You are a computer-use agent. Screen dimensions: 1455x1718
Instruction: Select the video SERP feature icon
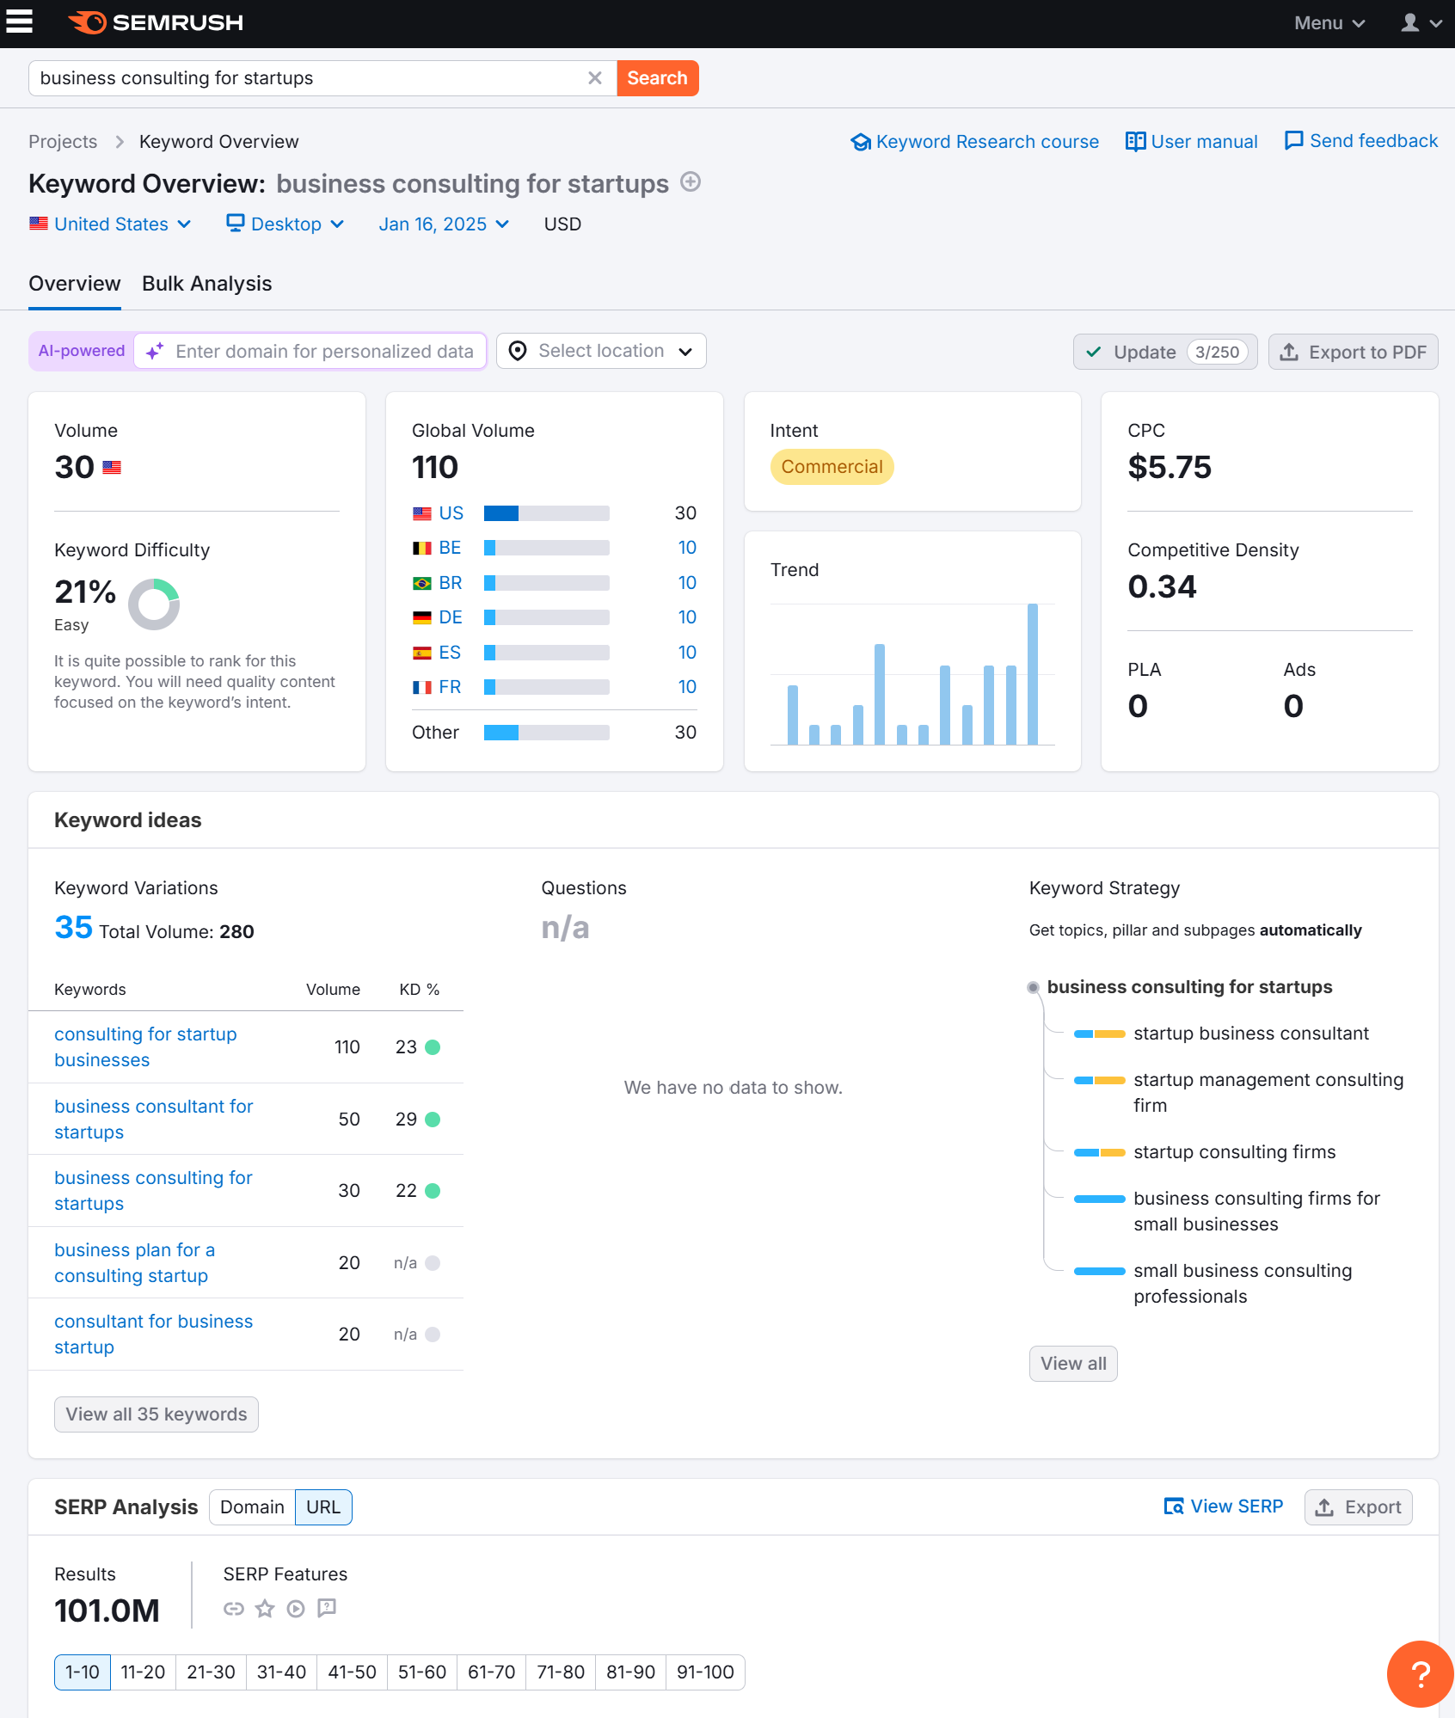(296, 1609)
